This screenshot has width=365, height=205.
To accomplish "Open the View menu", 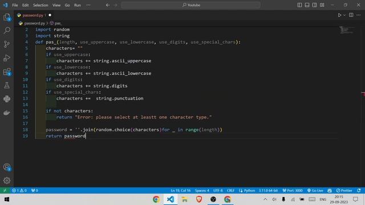I will point(56,5).
